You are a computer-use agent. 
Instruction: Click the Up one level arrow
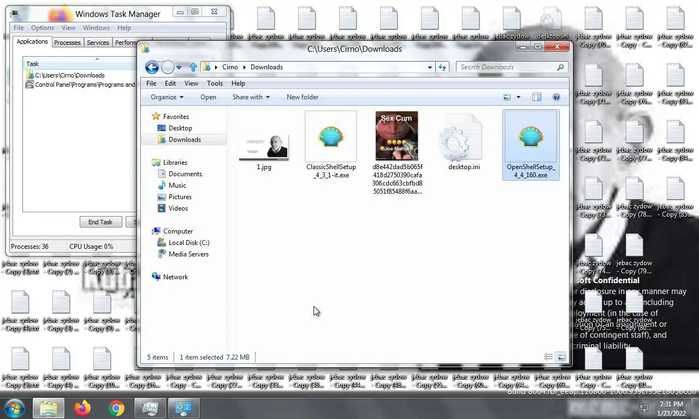point(193,67)
